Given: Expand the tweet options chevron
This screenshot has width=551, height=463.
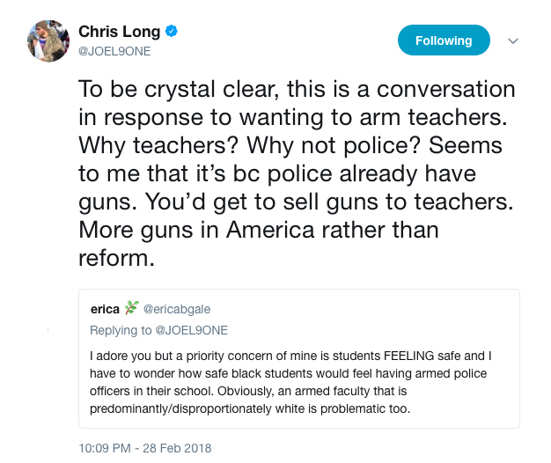Looking at the screenshot, I should point(513,40).
